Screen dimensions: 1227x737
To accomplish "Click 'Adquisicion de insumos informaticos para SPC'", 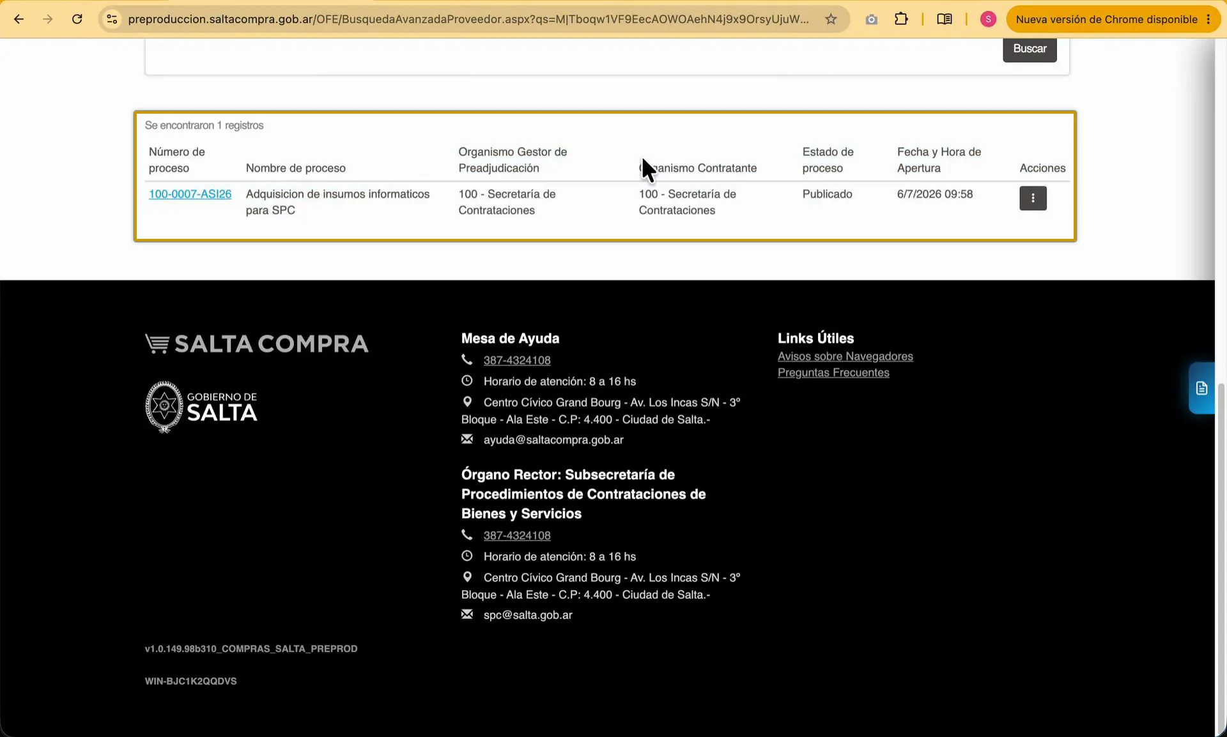I will tap(337, 202).
